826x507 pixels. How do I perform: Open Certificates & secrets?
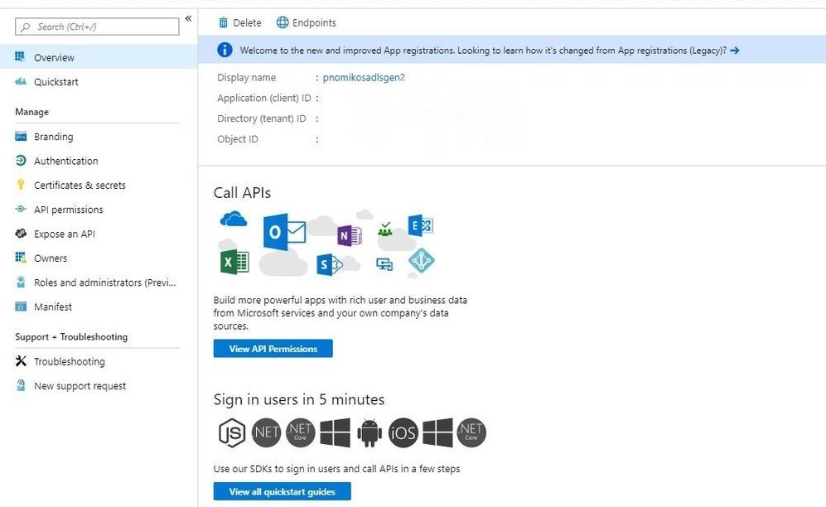80,185
